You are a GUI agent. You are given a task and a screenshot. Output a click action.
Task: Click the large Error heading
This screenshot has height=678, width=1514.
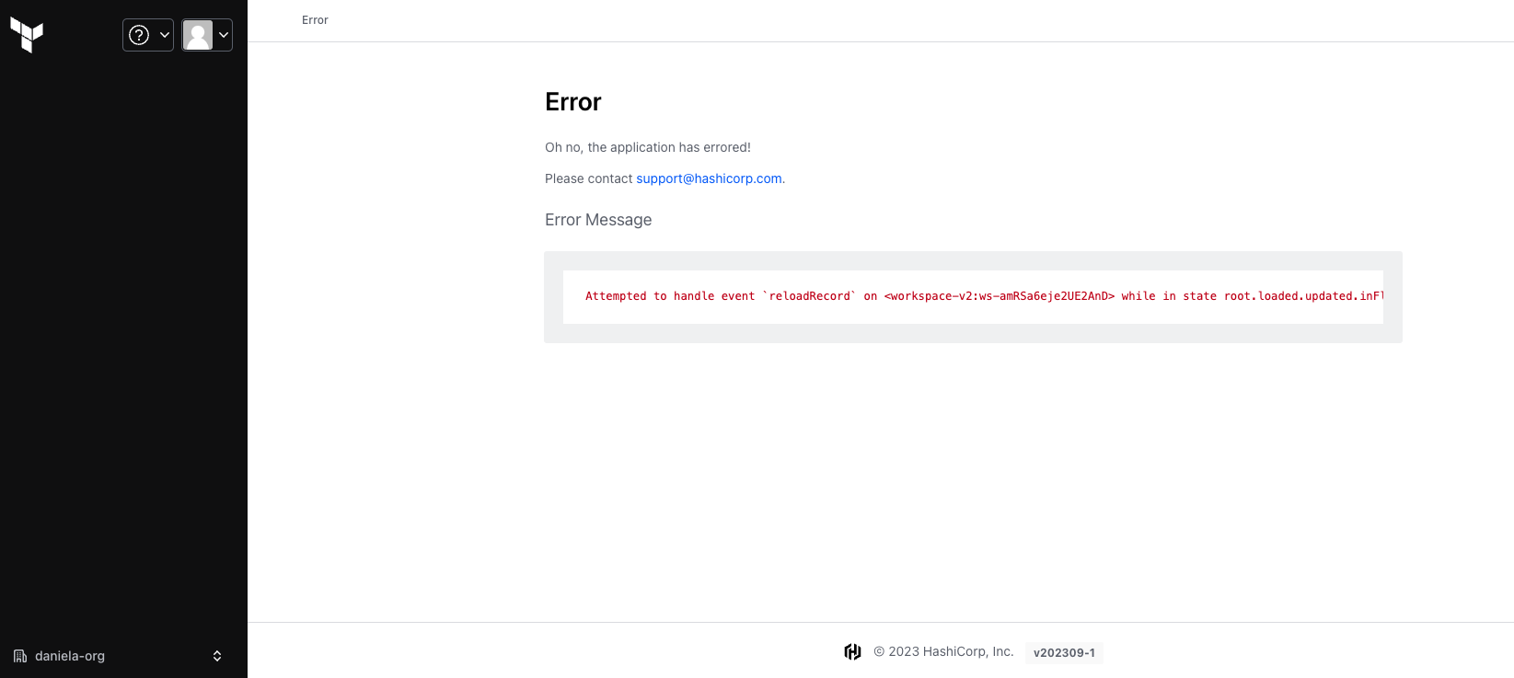coord(572,102)
